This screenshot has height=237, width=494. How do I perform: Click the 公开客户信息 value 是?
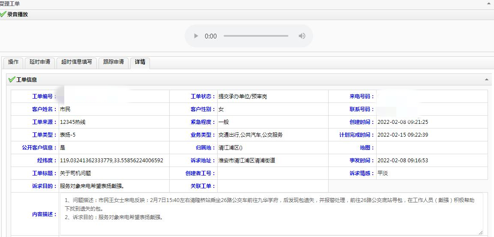click(x=63, y=148)
